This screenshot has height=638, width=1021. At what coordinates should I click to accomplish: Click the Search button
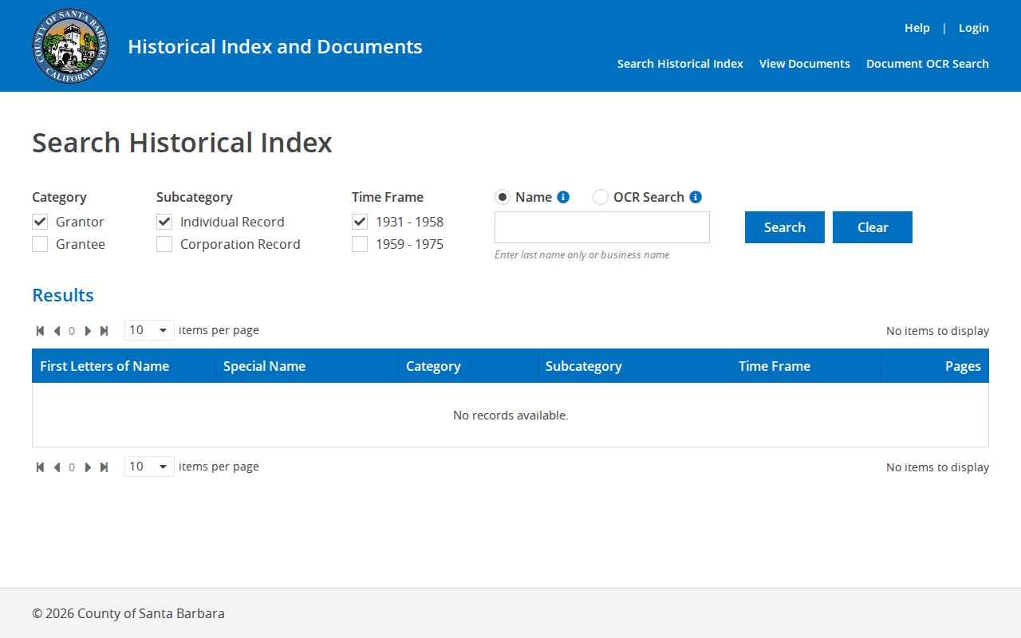[x=785, y=227]
